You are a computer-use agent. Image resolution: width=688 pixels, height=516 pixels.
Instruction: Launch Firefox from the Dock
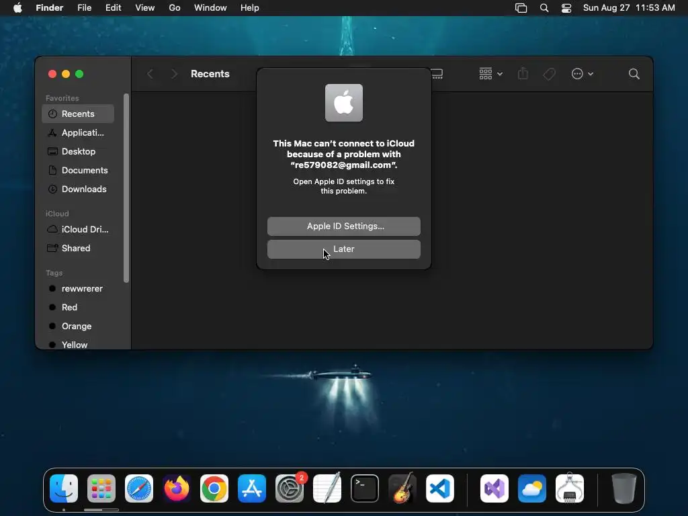(x=177, y=488)
